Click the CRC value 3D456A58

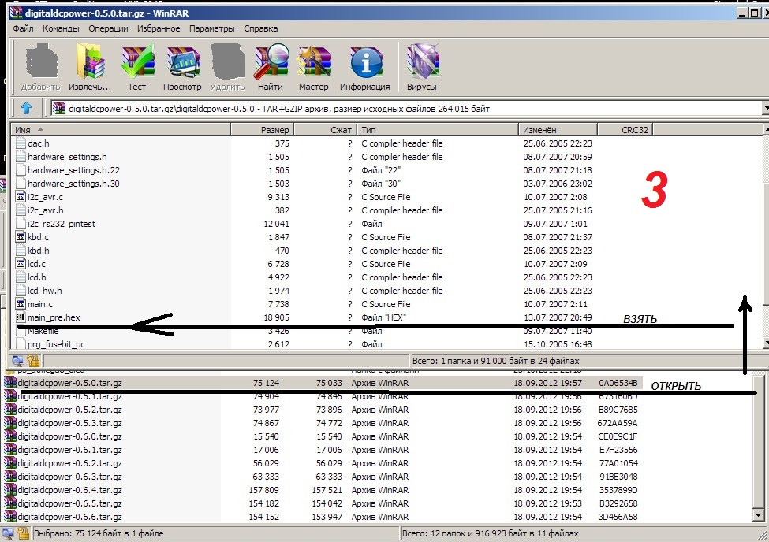pos(618,517)
